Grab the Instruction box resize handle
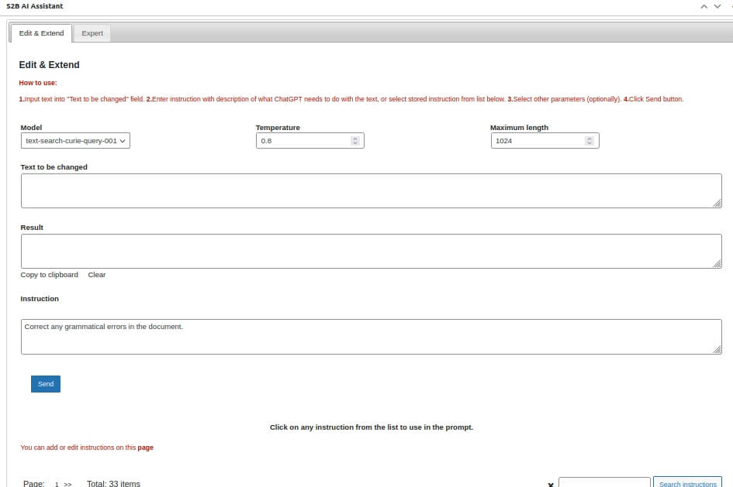The width and height of the screenshot is (733, 487). (x=717, y=349)
